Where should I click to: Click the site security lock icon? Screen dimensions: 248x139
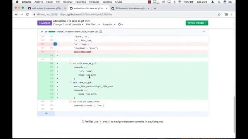coord(34,14)
